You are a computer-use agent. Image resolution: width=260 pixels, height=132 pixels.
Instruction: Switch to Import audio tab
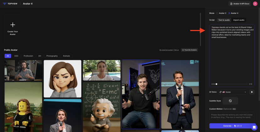pos(239,20)
